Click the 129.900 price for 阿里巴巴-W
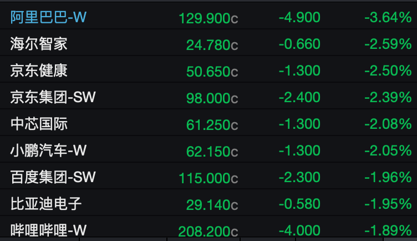Viewport: 417px width, 241px height. pyautogui.click(x=205, y=18)
